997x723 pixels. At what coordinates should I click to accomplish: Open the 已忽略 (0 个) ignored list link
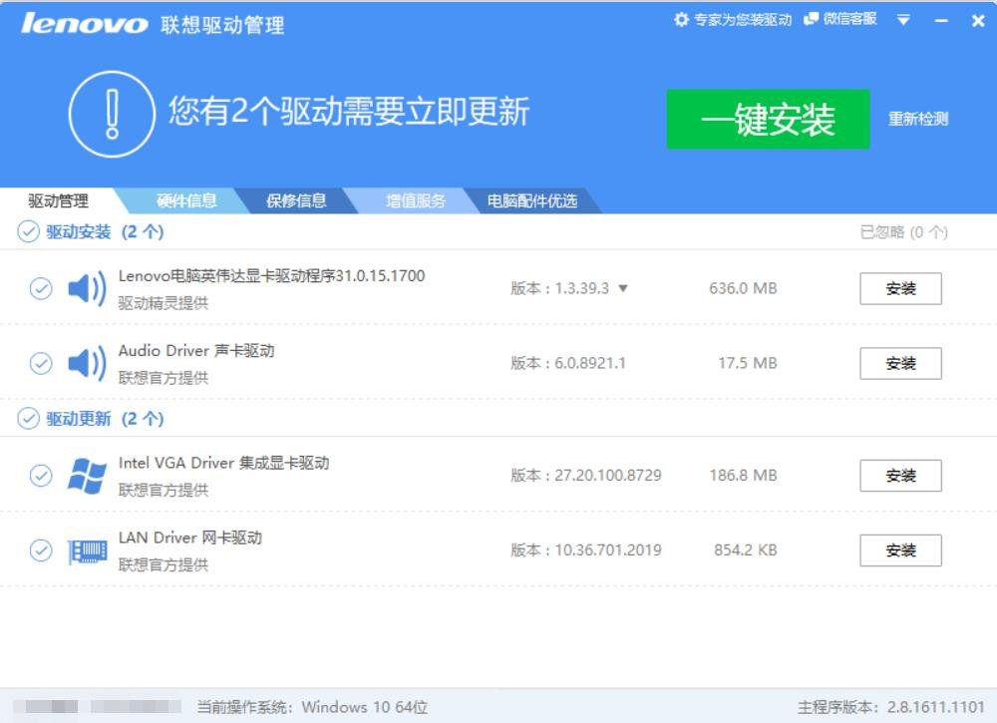[x=903, y=232]
